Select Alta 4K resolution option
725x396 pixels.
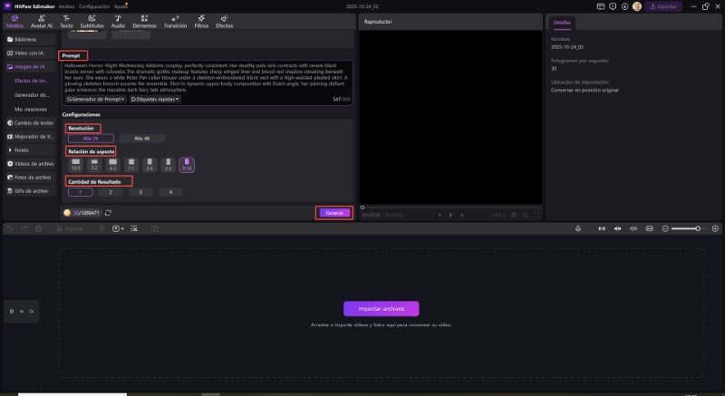141,138
